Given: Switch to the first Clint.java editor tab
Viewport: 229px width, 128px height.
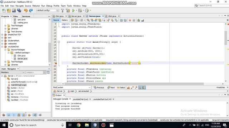Looking at the screenshot, I should [x=59, y=16].
